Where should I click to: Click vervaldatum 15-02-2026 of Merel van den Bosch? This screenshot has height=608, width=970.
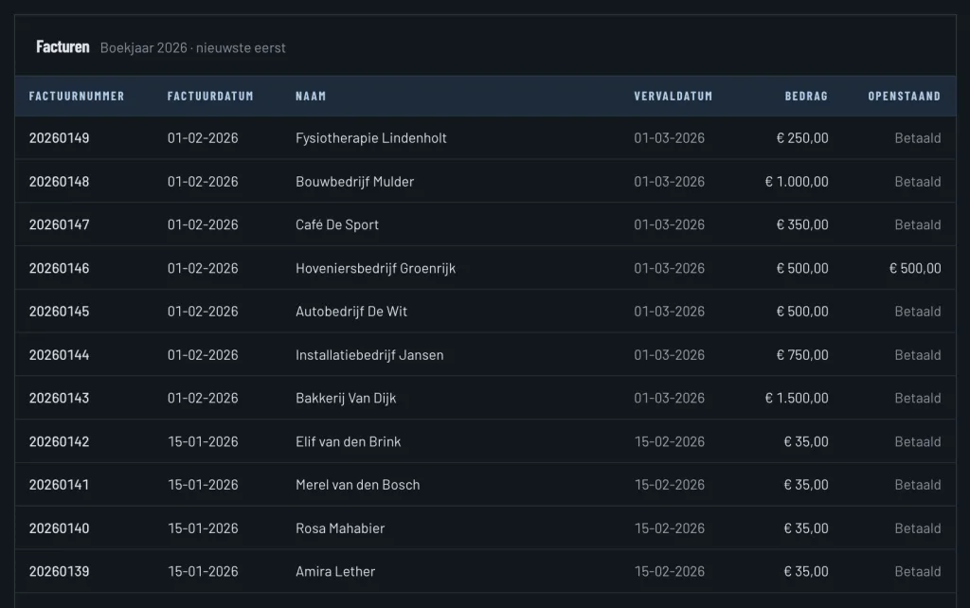tap(670, 484)
